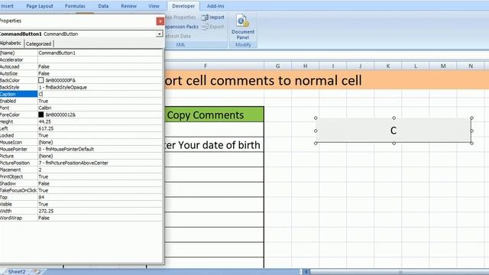The width and height of the screenshot is (489, 275).
Task: Select the Picture property
Action: [81, 156]
